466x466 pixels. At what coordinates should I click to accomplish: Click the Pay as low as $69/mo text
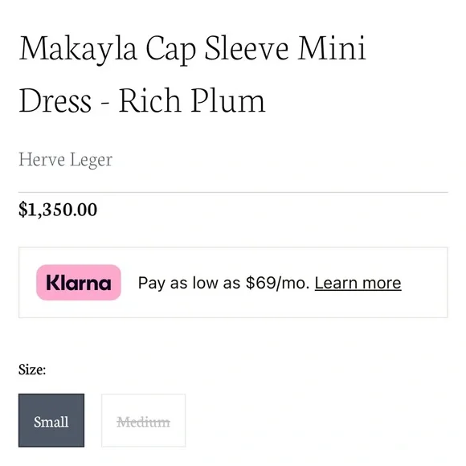tap(224, 283)
